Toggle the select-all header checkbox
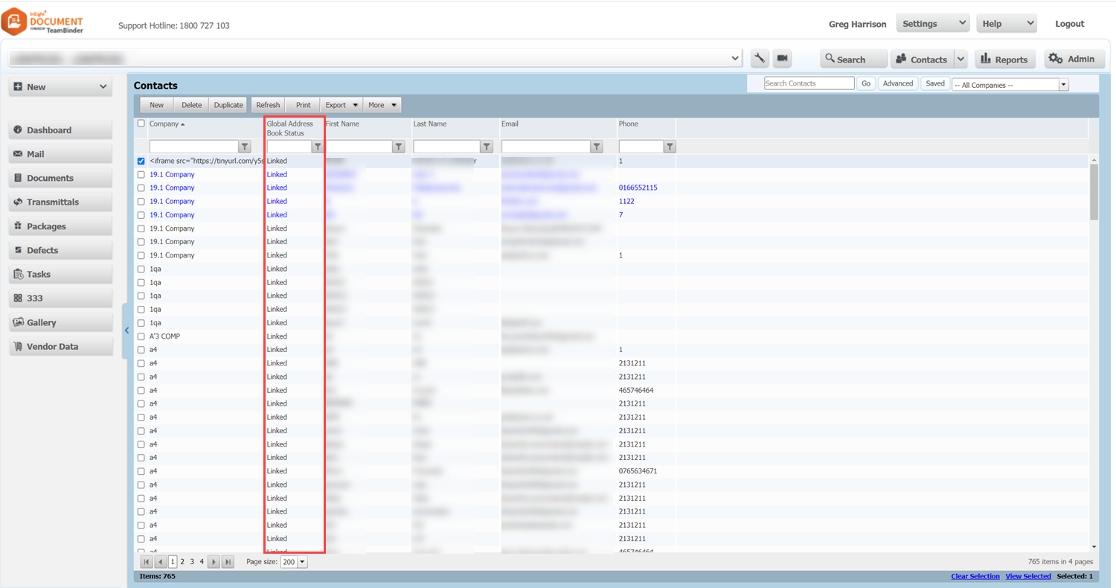1116x588 pixels. [141, 124]
